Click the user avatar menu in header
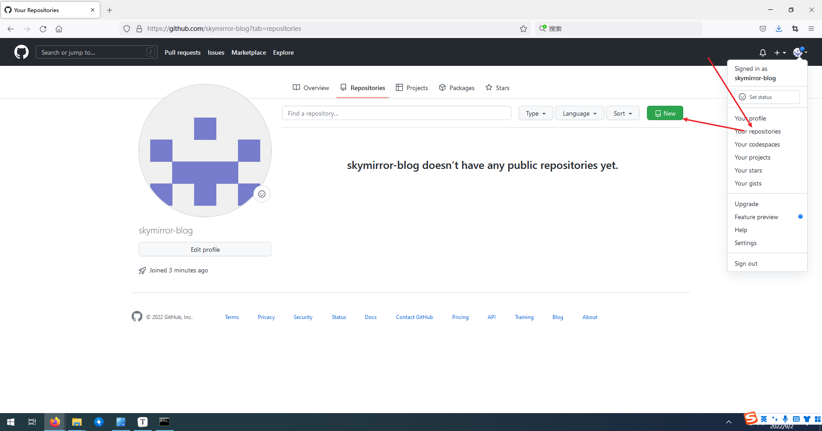The height and width of the screenshot is (431, 822). pyautogui.click(x=800, y=52)
